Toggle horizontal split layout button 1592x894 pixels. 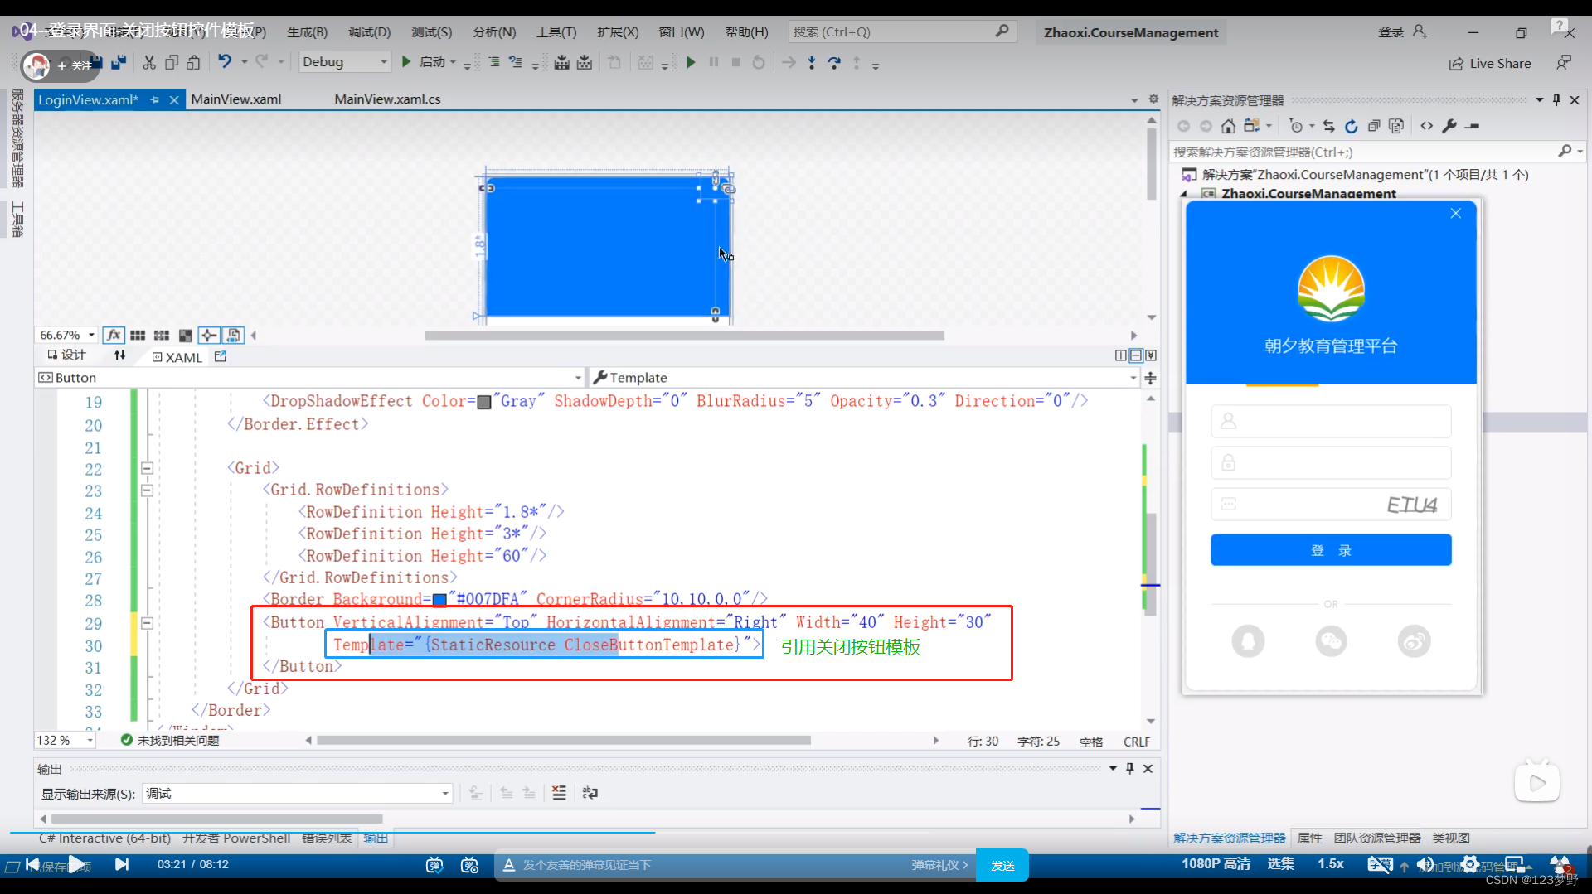tap(1136, 355)
